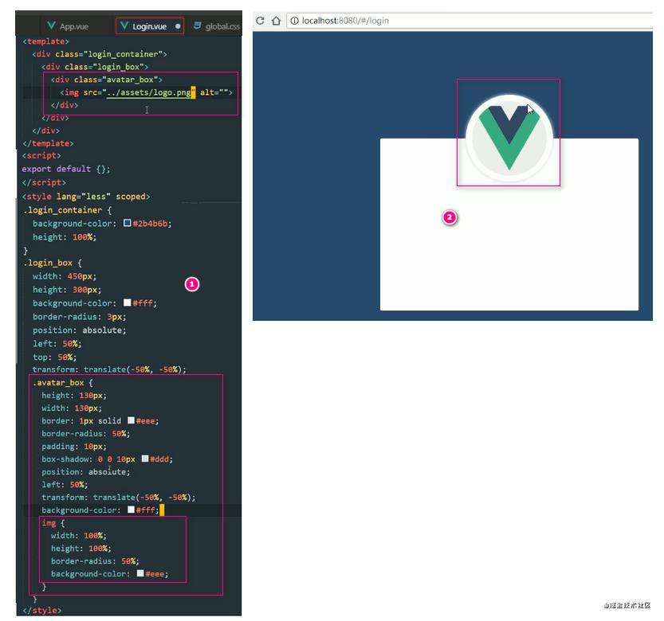Click the div class="login_container" line

coord(100,54)
